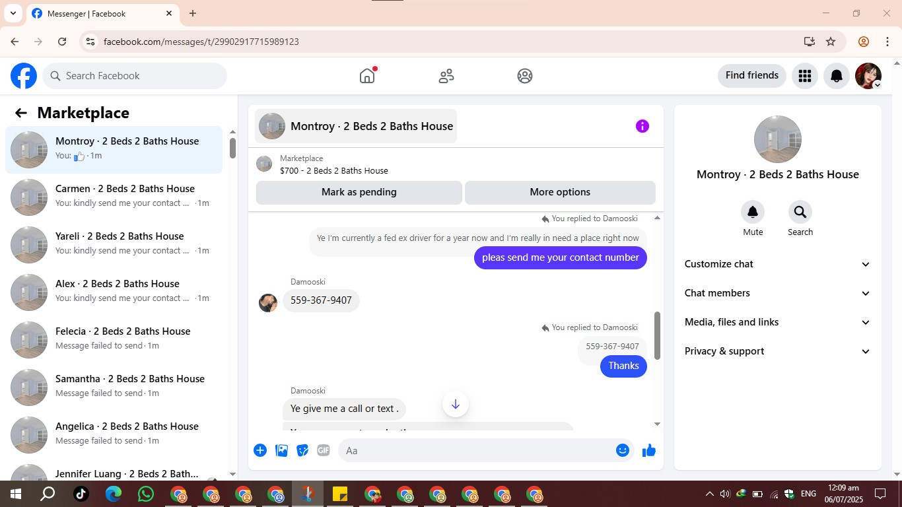
Task: Click the Mark as pending button
Action: (x=359, y=192)
